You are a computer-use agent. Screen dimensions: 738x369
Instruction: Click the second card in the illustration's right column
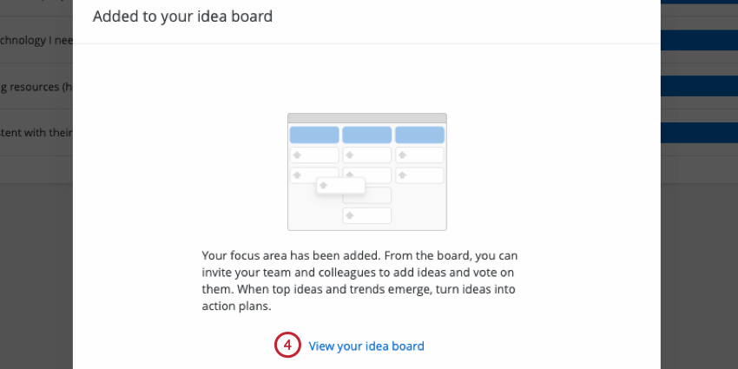click(x=419, y=175)
